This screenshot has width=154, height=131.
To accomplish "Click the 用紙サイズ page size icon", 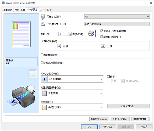I will click(x=43, y=17).
